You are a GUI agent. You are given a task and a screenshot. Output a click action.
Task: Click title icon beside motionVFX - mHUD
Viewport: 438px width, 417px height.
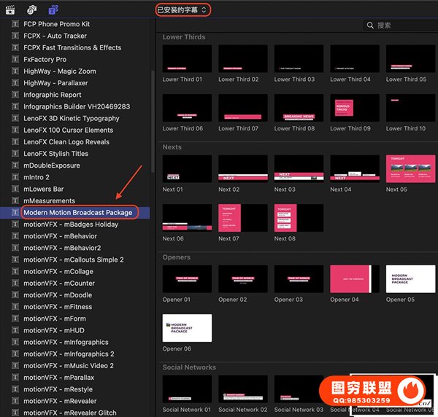[15, 330]
